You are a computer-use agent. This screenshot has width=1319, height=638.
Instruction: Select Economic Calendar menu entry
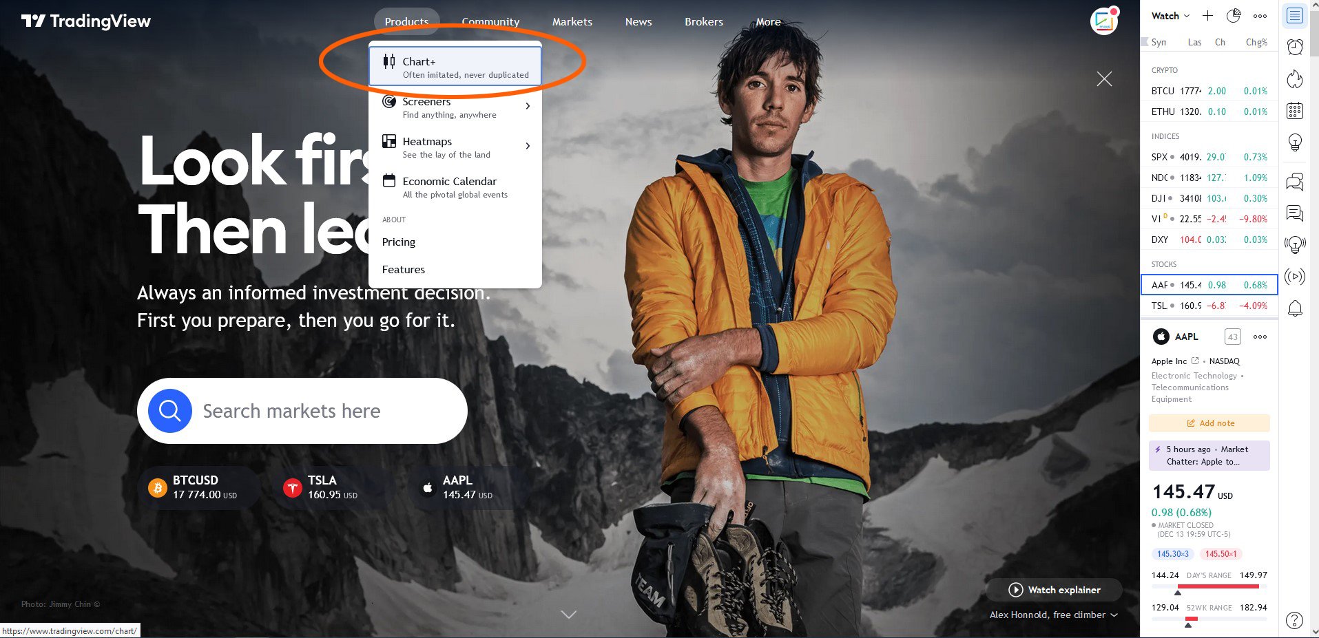click(x=455, y=187)
